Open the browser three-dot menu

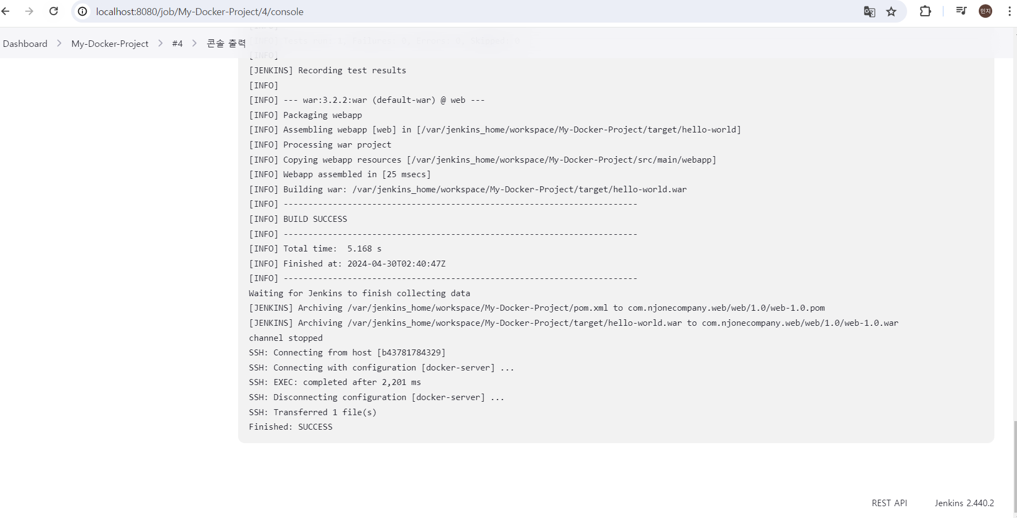click(1009, 11)
